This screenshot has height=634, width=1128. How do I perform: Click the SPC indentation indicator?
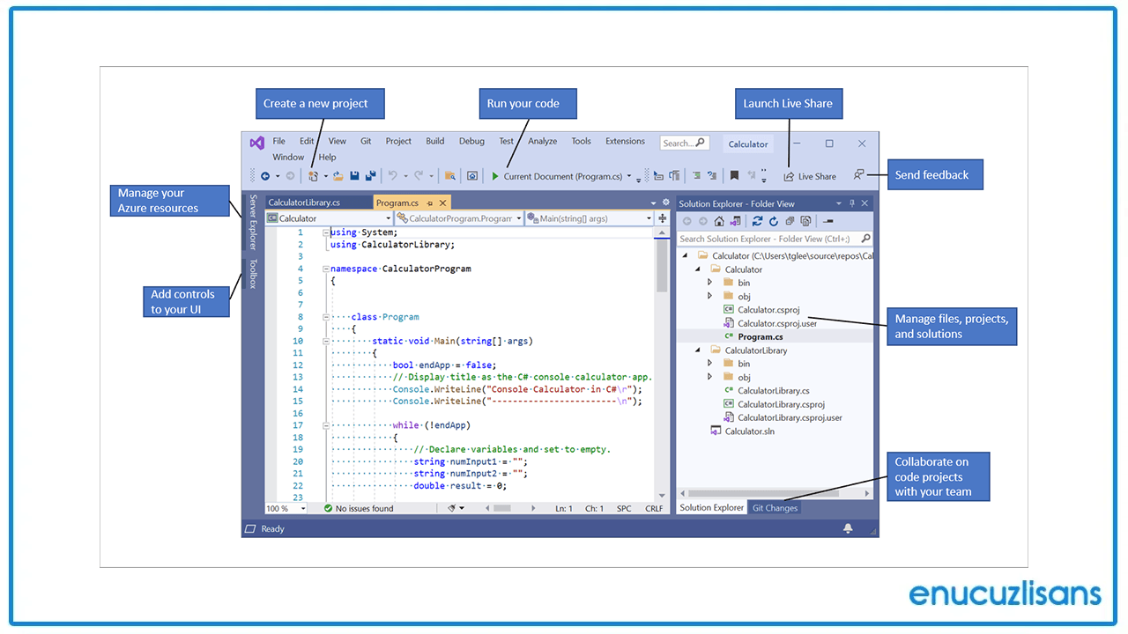(624, 508)
